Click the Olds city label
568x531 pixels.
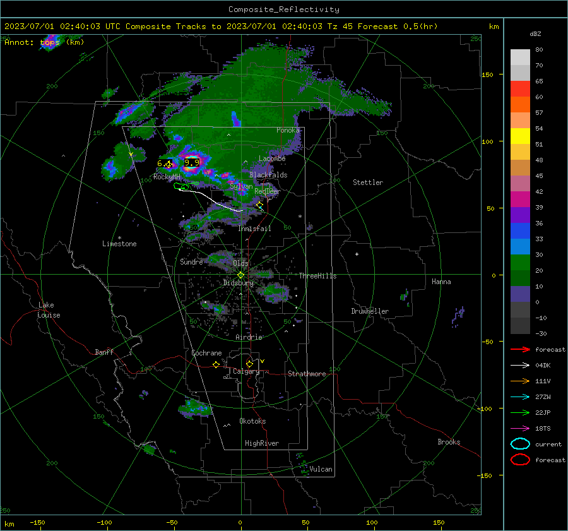[241, 263]
